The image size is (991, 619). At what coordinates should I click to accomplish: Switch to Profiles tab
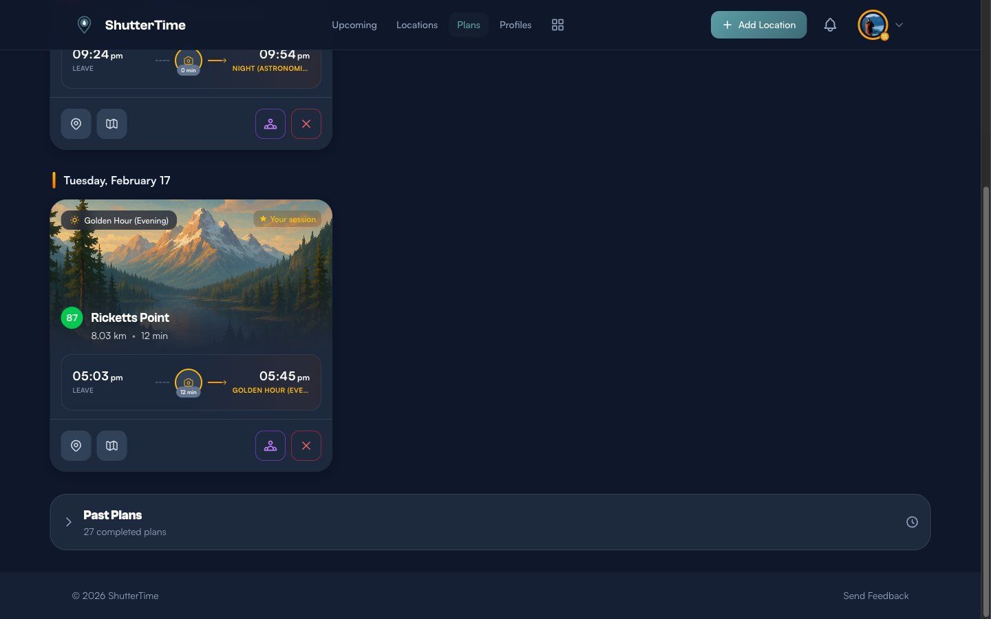pyautogui.click(x=515, y=25)
